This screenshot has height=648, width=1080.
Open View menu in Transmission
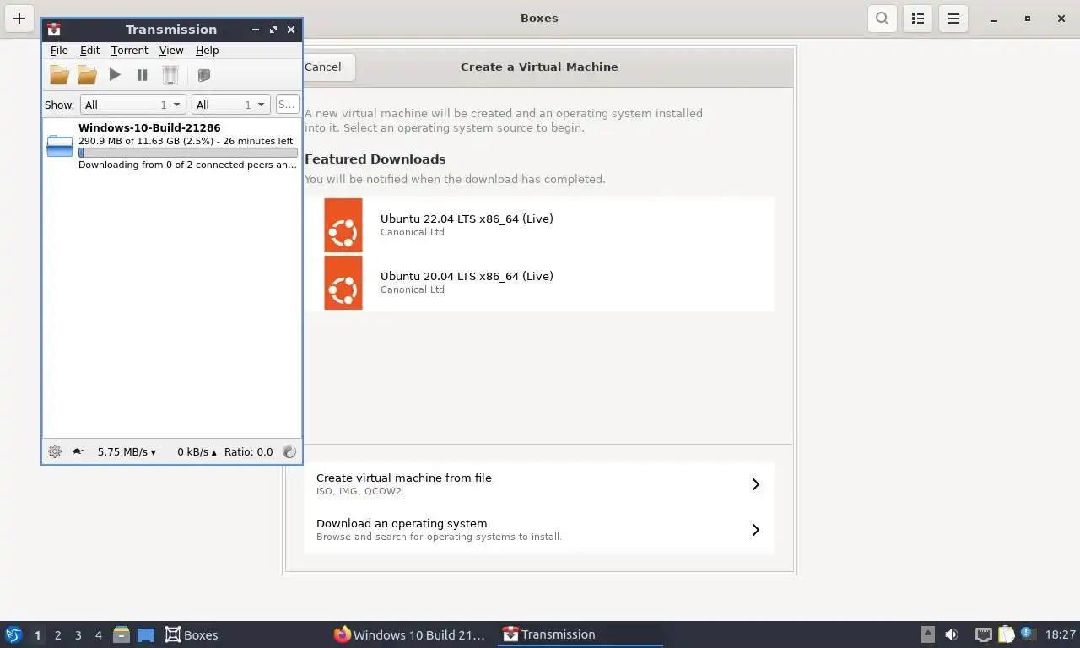(171, 51)
